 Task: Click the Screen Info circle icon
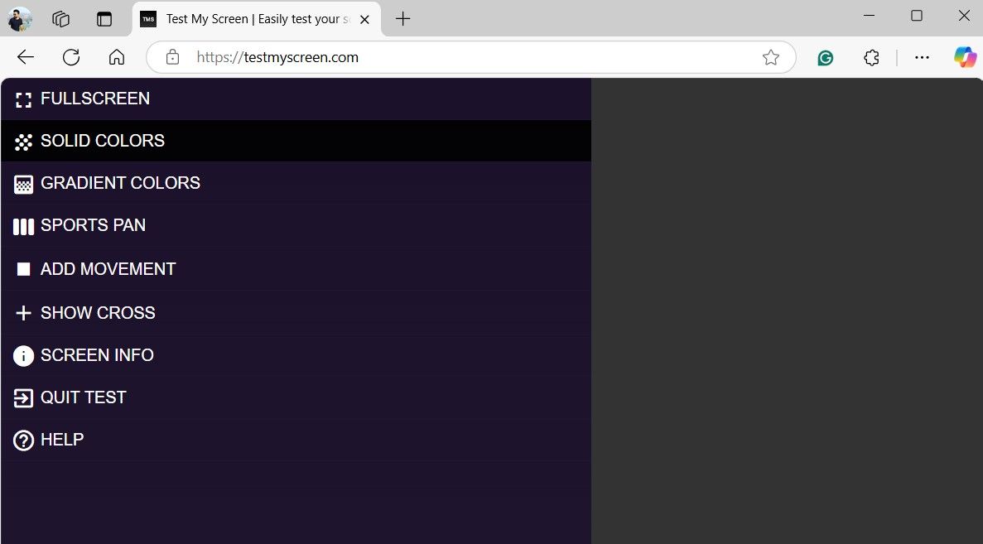click(x=23, y=356)
